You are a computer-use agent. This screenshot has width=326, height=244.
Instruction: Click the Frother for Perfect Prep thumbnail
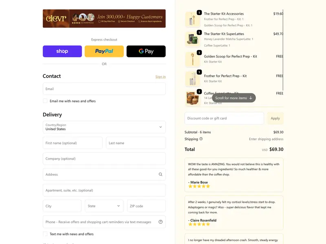click(x=192, y=79)
